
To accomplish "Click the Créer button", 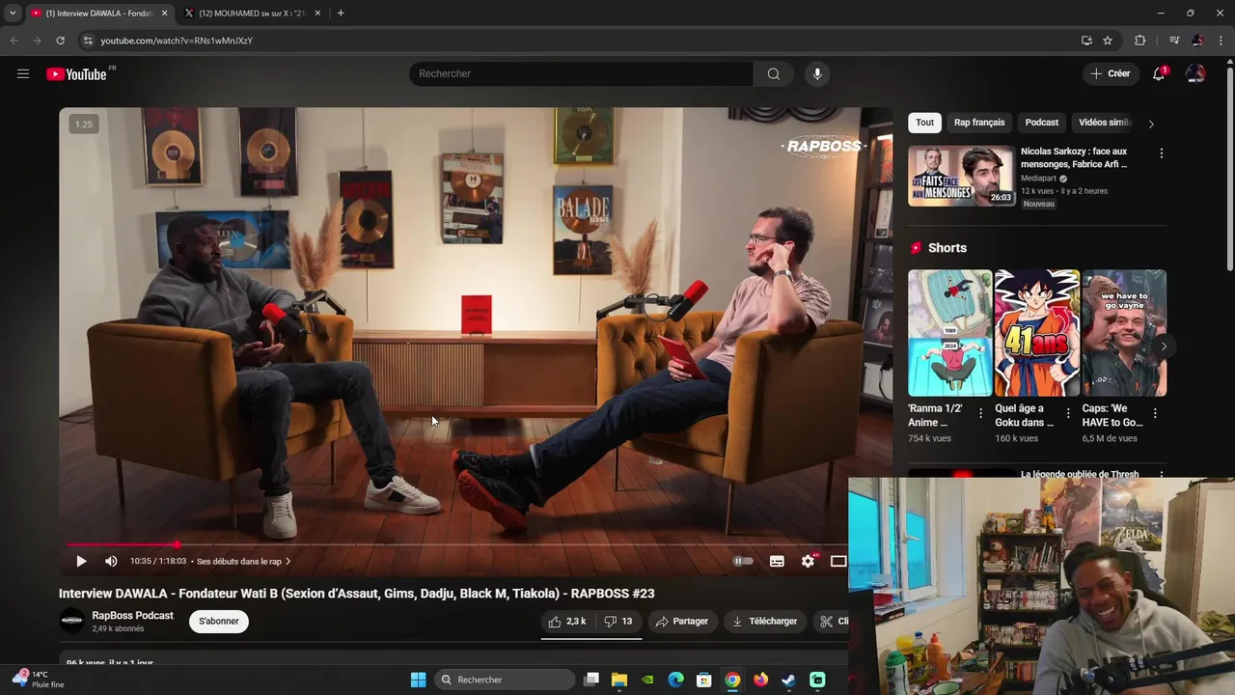I will pos(1111,73).
